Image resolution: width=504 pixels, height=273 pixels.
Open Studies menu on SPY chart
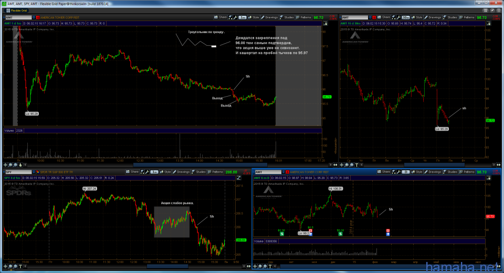click(x=198, y=172)
